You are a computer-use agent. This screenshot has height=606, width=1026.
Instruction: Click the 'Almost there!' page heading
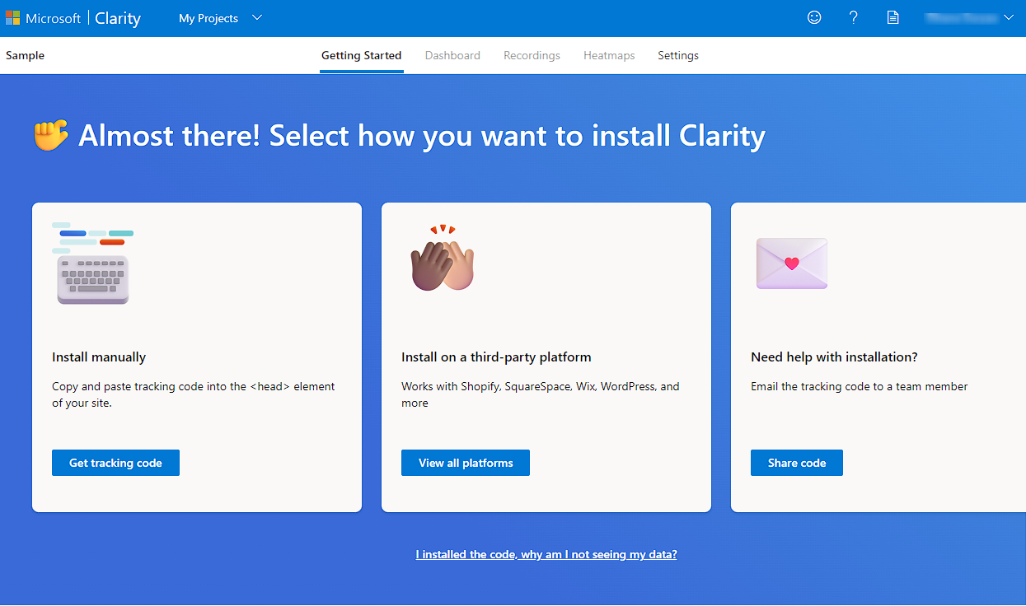pos(422,136)
